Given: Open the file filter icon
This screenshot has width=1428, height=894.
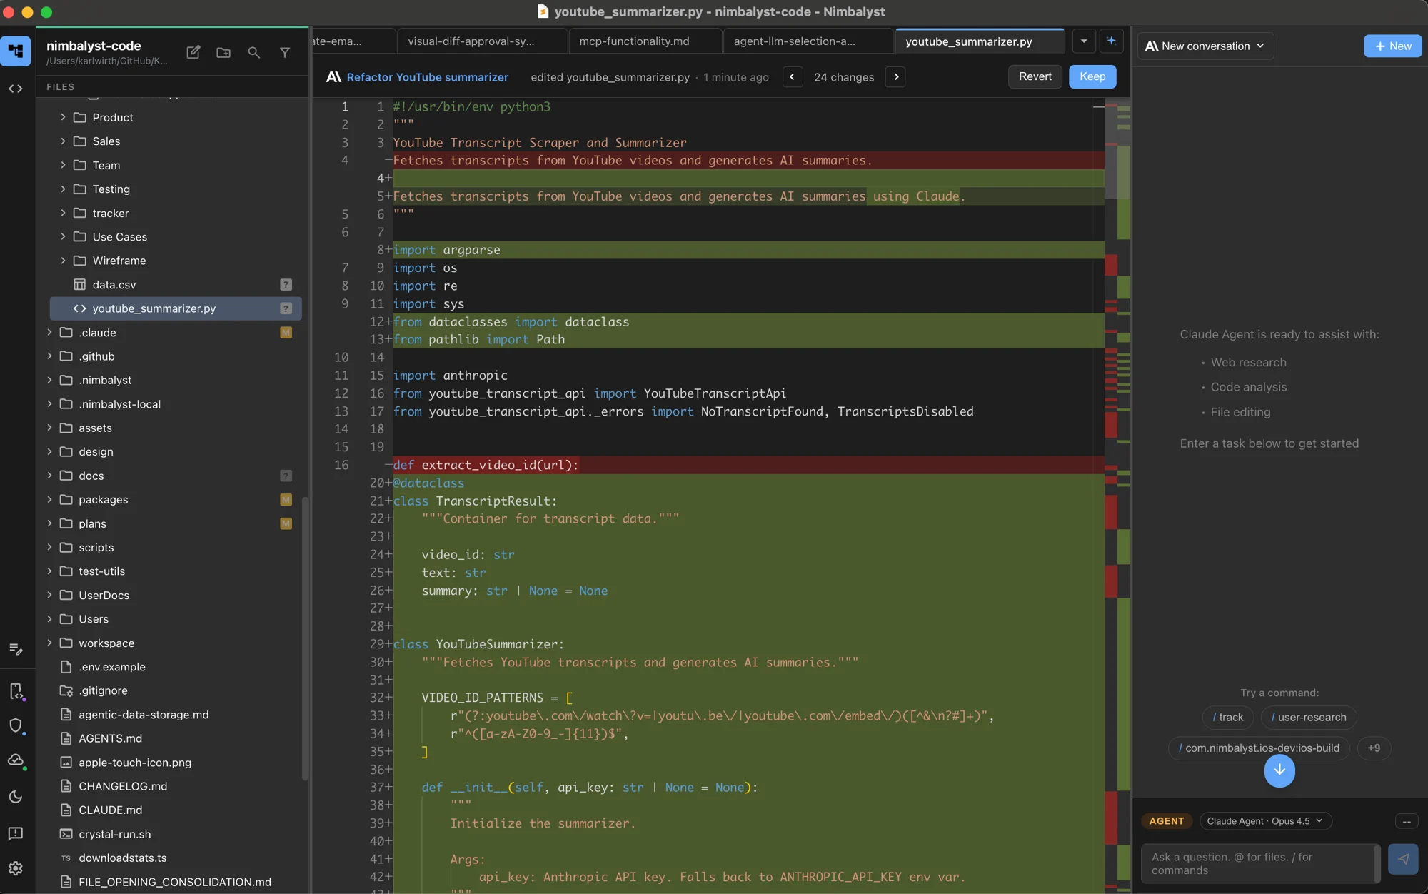Looking at the screenshot, I should [284, 52].
